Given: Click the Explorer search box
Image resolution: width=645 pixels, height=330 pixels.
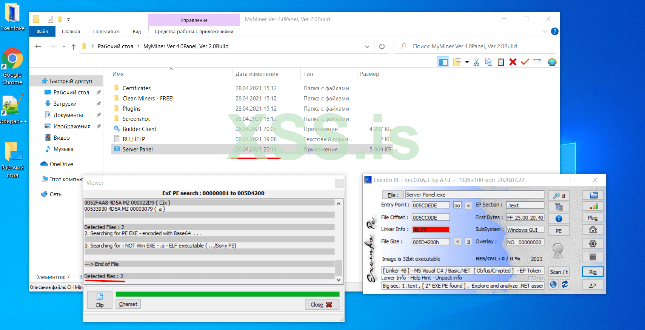Looking at the screenshot, I should tap(474, 46).
